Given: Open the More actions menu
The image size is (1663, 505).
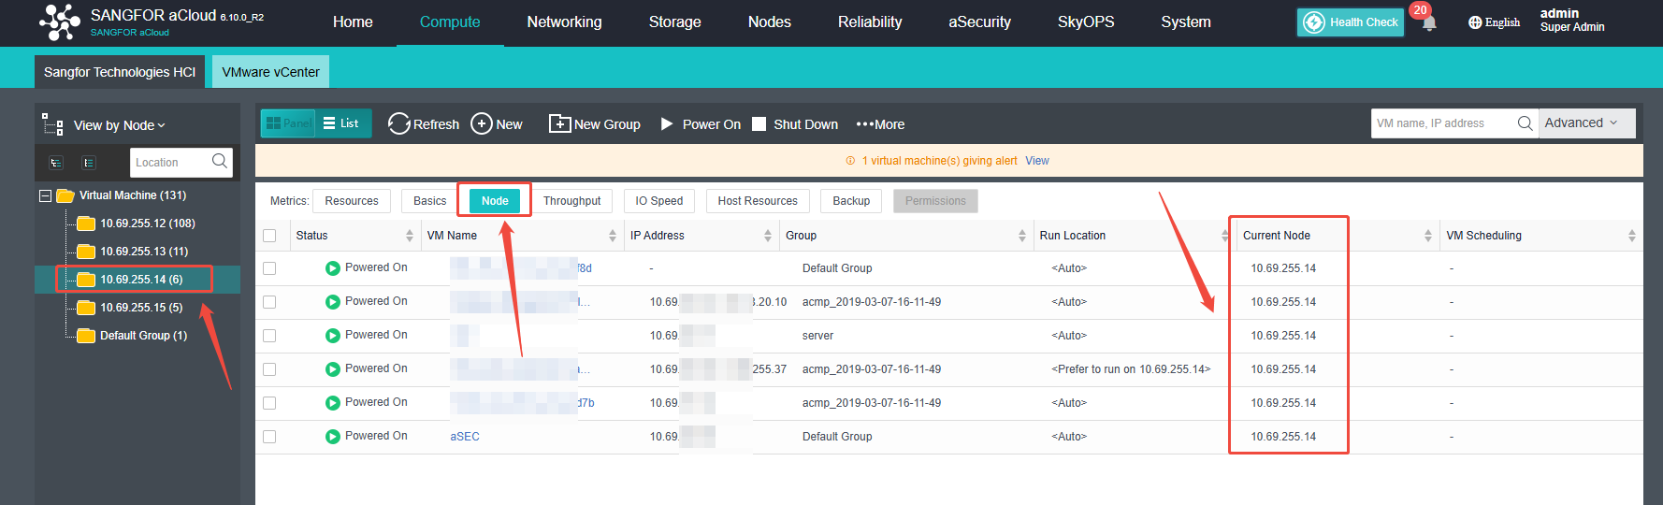Looking at the screenshot, I should click(880, 124).
